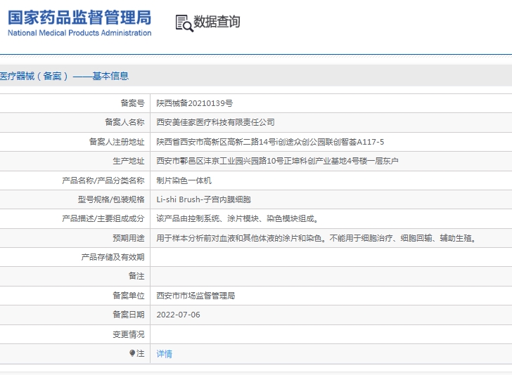
Task: Click the 型号规格/包装规格 label
Action: pyautogui.click(x=111, y=199)
